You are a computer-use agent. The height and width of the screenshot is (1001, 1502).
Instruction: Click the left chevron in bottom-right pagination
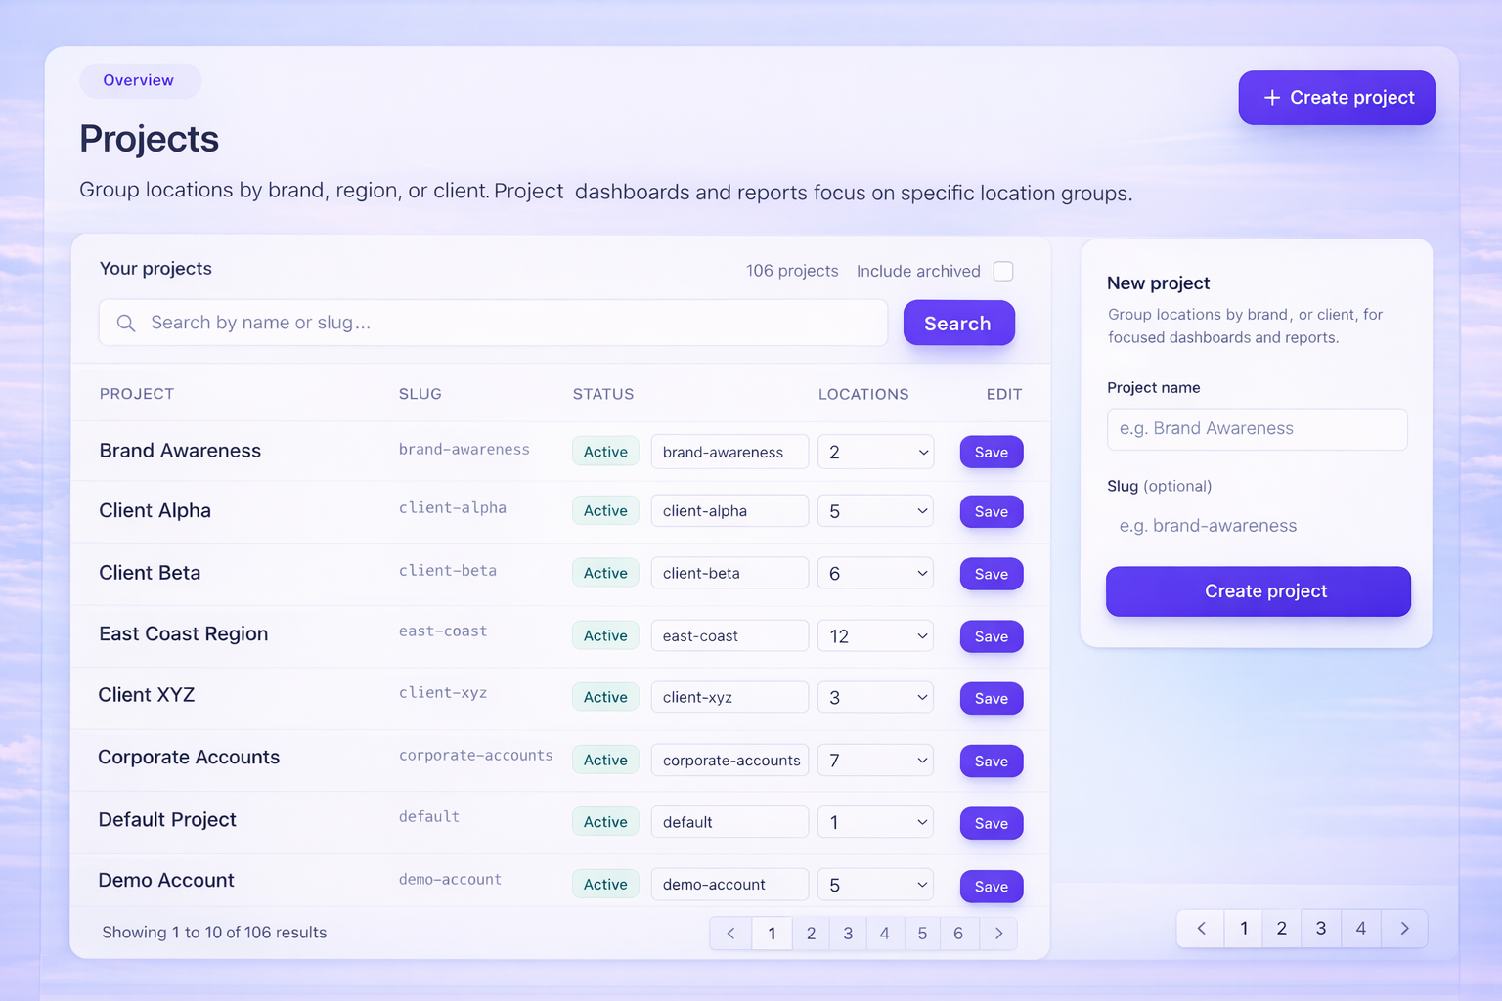tap(1202, 929)
